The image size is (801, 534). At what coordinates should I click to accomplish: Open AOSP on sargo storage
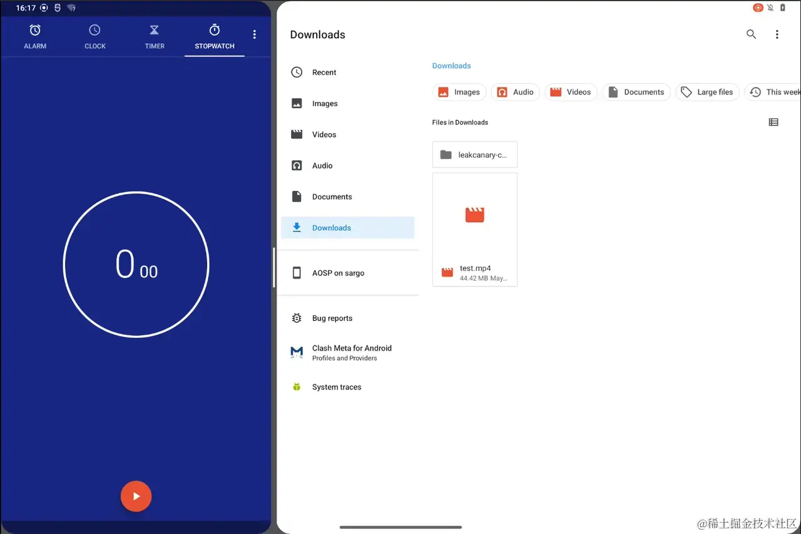tap(347, 273)
